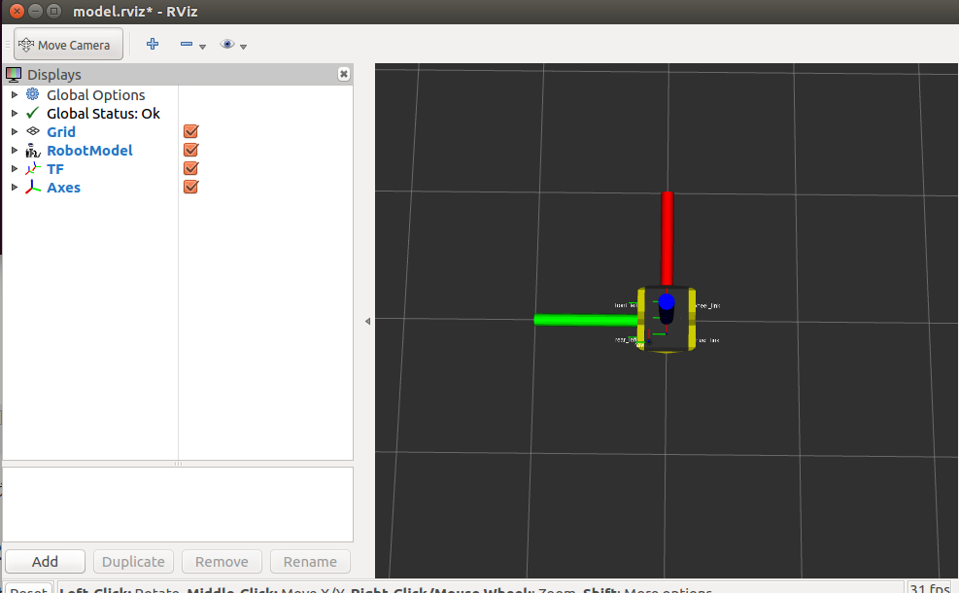Click the red X axis in 3D view
This screenshot has height=593, width=959.
click(668, 239)
